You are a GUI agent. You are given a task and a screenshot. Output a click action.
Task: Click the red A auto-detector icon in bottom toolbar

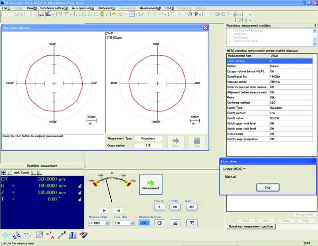(x=50, y=235)
